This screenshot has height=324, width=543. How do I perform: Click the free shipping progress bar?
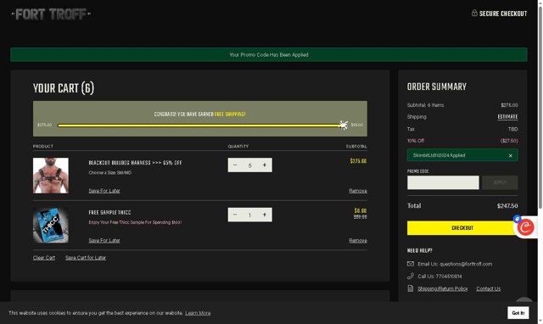pyautogui.click(x=200, y=126)
